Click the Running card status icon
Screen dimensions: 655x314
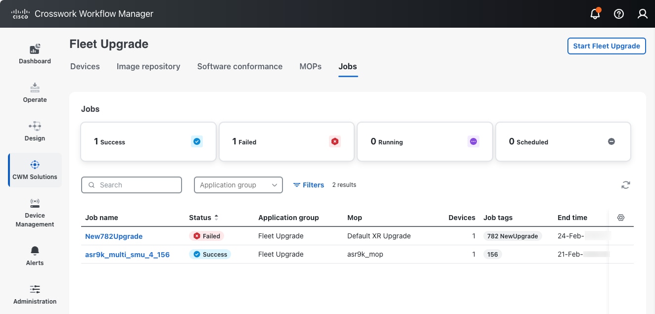(473, 141)
